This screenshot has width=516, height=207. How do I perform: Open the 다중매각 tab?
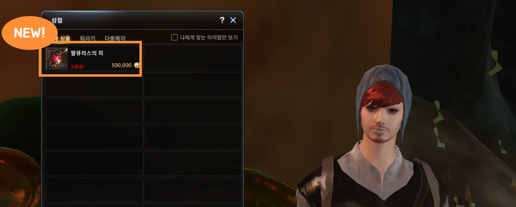(115, 38)
